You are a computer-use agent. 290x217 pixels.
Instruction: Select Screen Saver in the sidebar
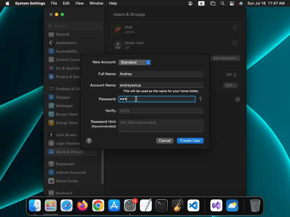(x=63, y=114)
